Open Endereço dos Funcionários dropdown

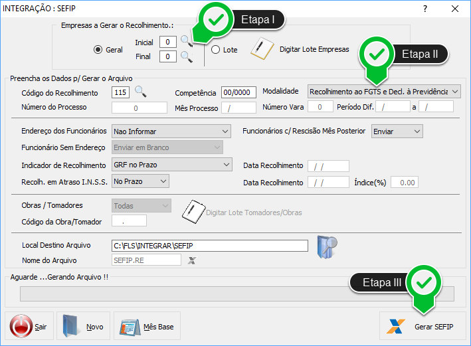point(171,131)
